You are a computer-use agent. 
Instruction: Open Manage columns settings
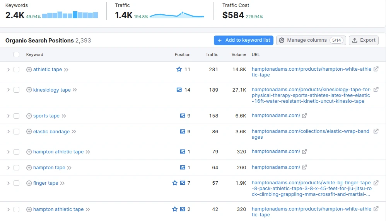pos(311,40)
